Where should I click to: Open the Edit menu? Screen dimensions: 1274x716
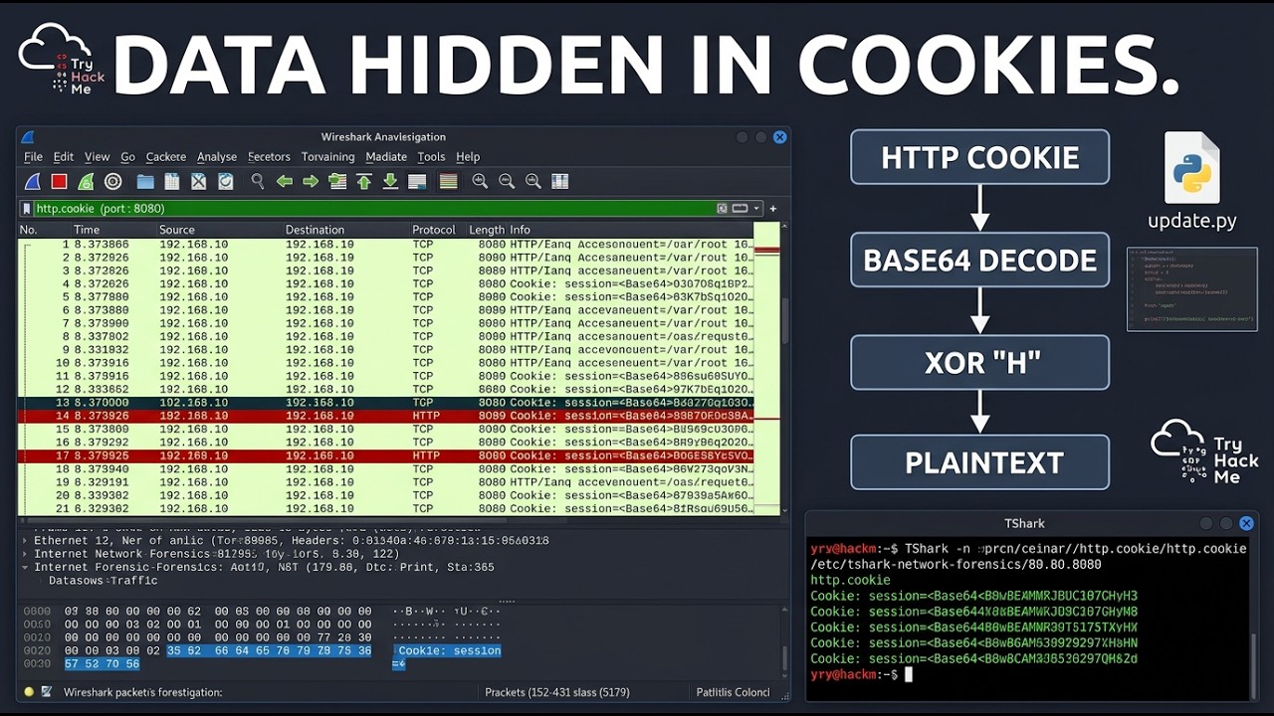[x=64, y=157]
